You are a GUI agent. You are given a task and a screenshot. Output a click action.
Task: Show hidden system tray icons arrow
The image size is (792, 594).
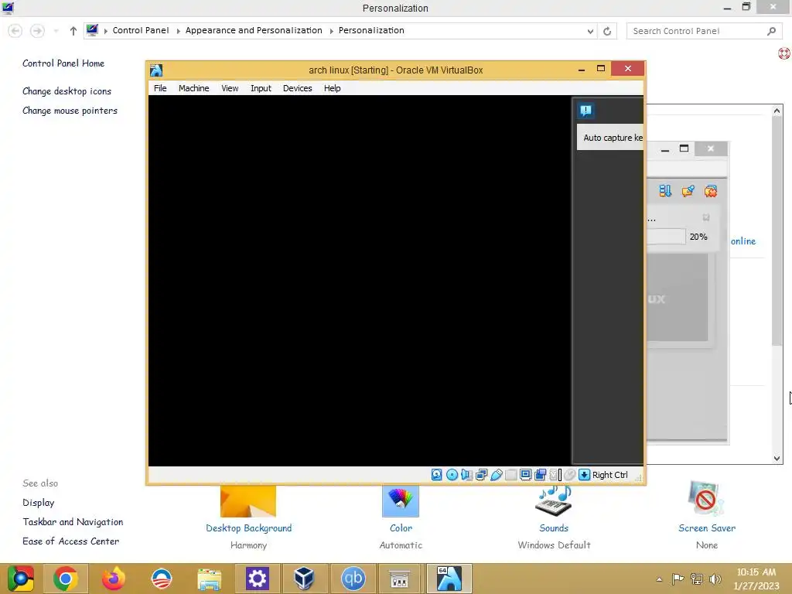tap(659, 579)
